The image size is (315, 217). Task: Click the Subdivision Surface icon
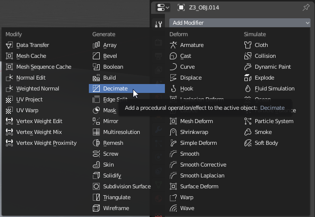[97, 186]
